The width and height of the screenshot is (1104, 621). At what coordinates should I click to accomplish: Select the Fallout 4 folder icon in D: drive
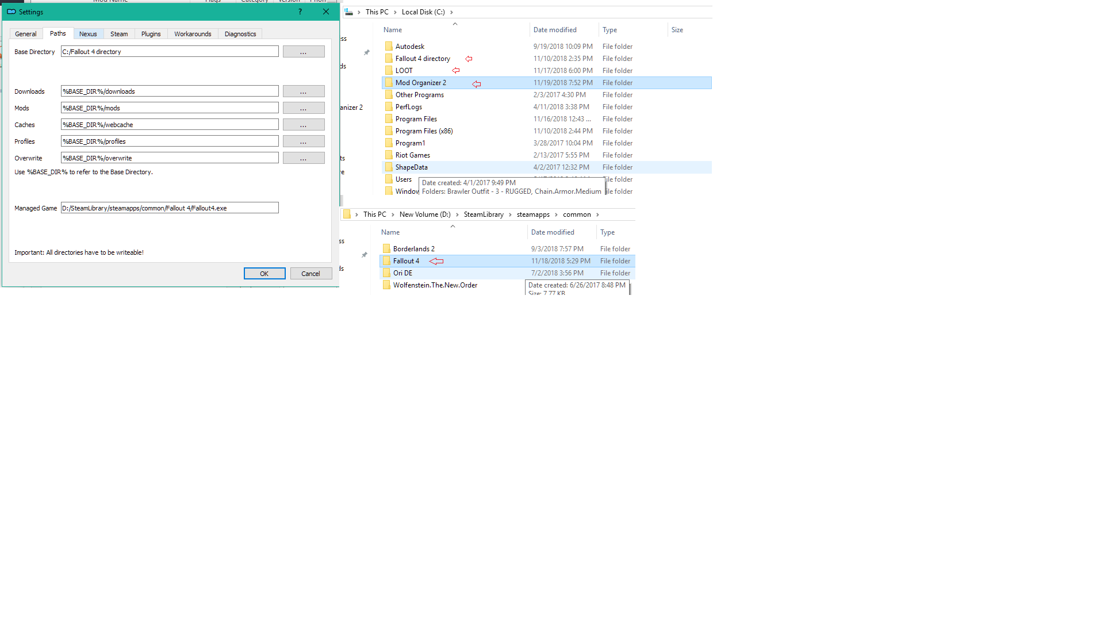(x=386, y=260)
